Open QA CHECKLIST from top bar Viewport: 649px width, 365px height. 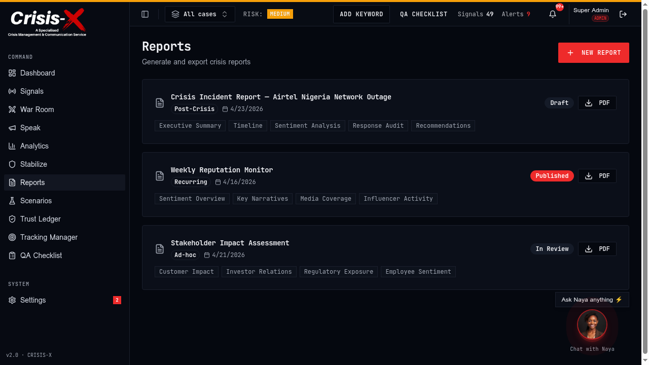(x=424, y=14)
